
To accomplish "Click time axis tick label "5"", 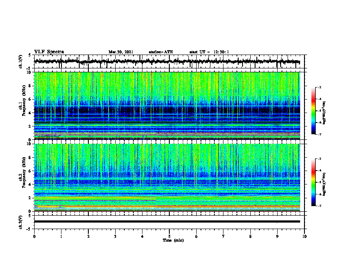I will pos(169,236).
